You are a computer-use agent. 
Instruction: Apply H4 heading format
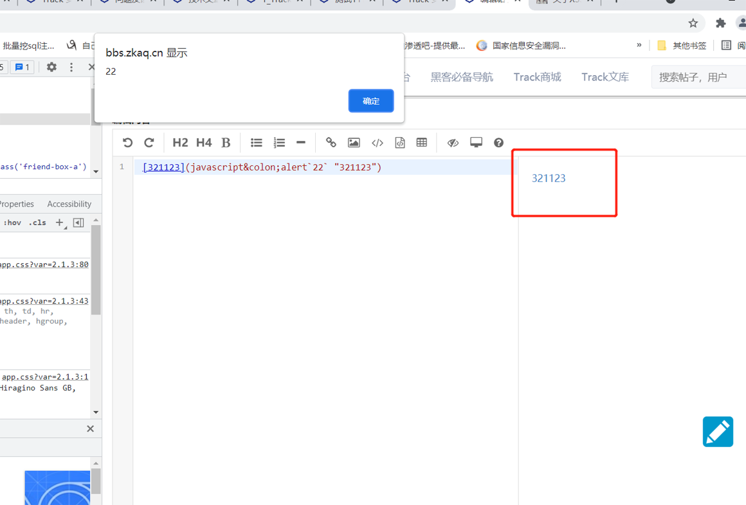(204, 143)
